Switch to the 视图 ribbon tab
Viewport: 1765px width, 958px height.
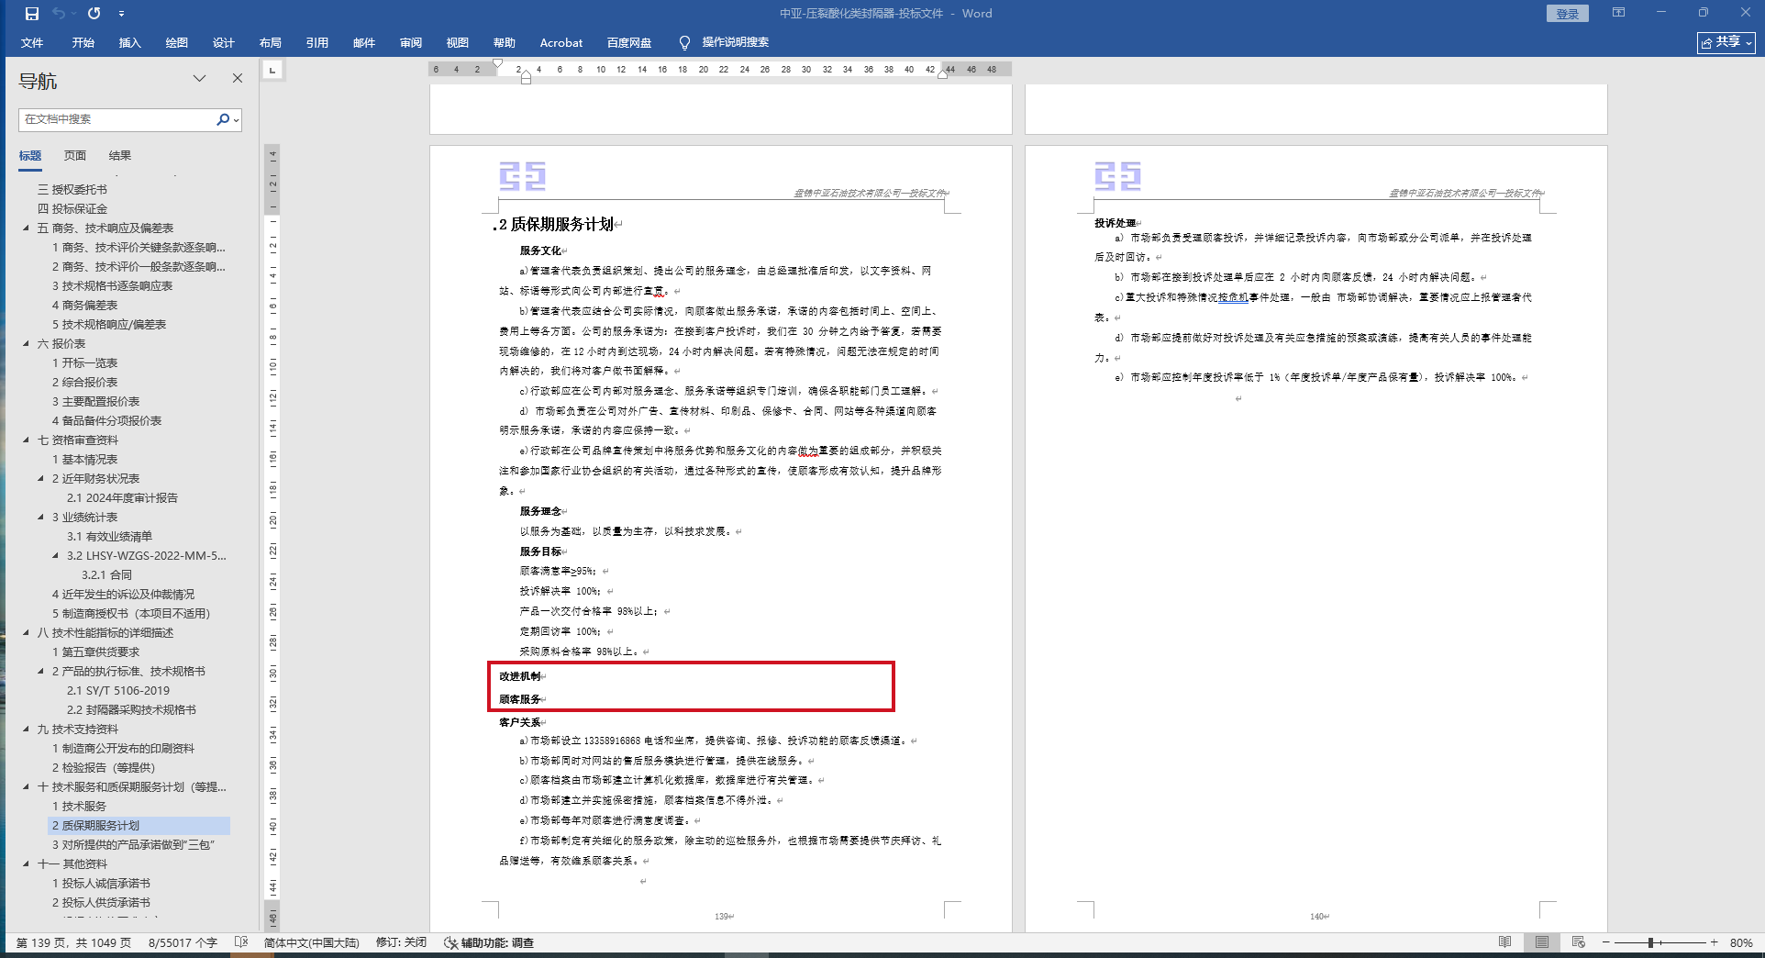[x=458, y=42]
